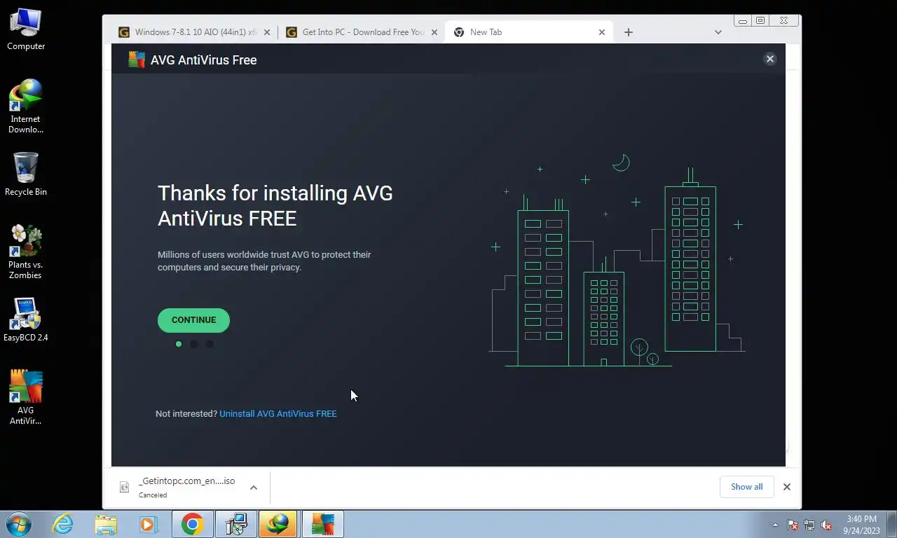Show hidden system tray icons arrow

[x=775, y=525]
